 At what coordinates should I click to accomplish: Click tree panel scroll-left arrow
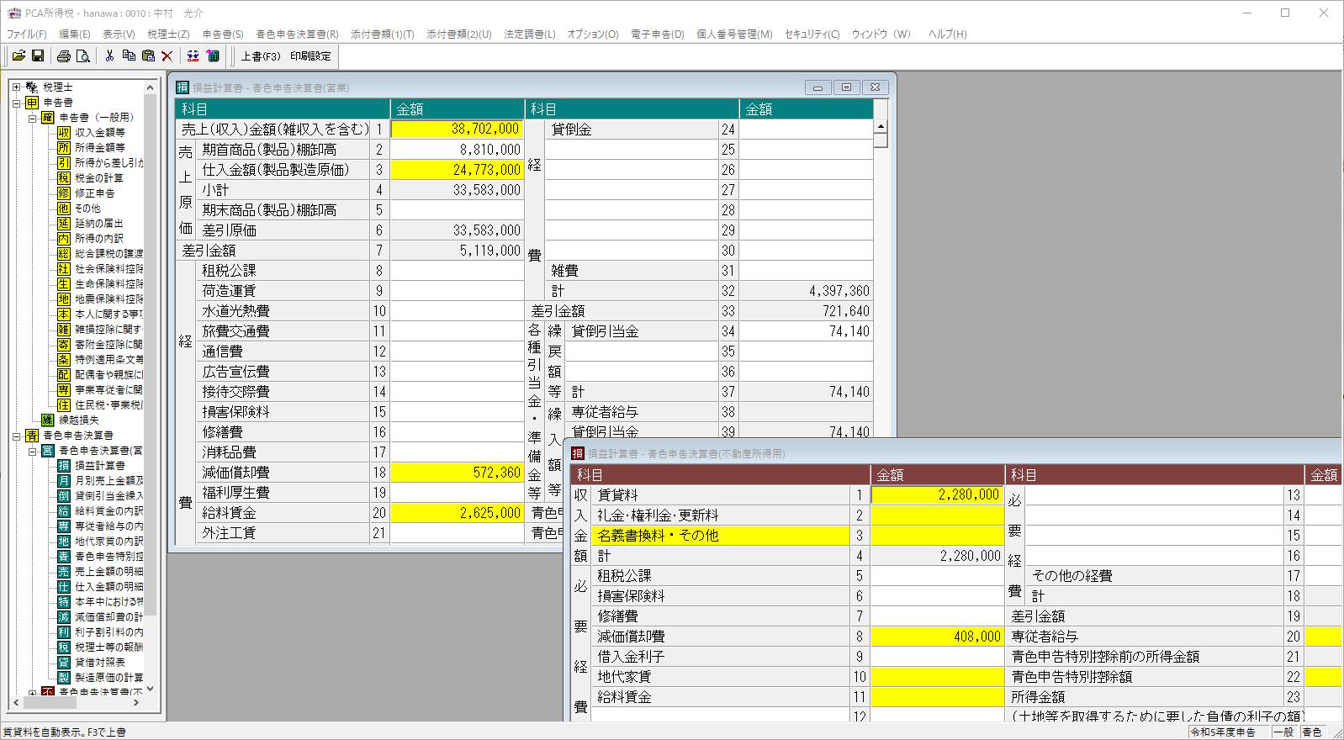16,703
